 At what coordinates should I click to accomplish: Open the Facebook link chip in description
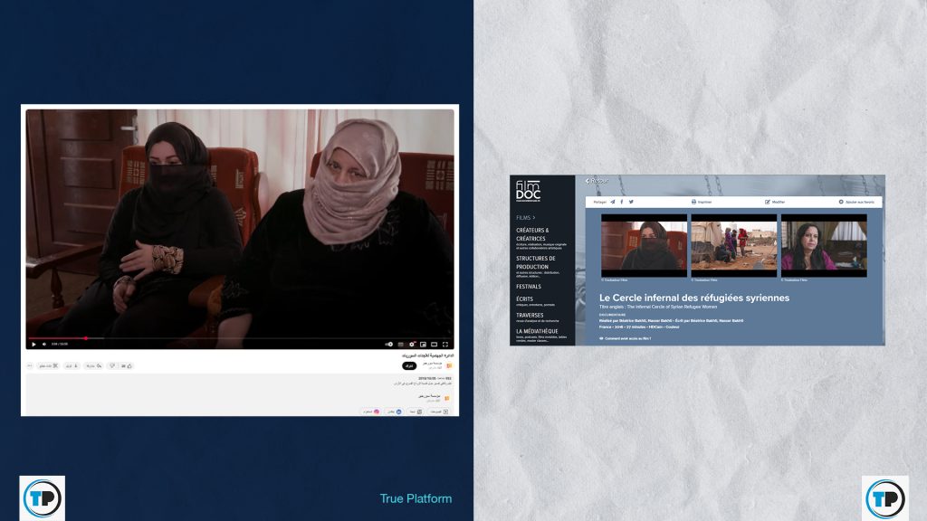pos(394,412)
